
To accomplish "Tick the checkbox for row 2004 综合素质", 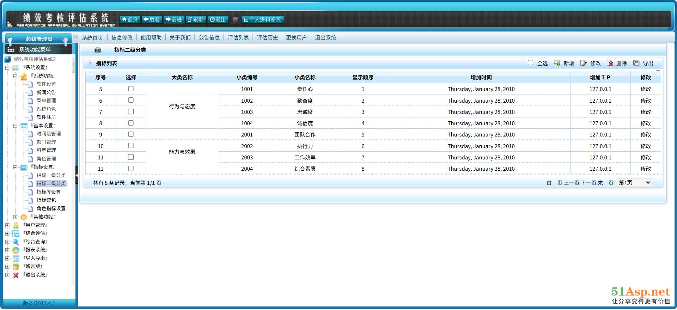I will click(131, 169).
